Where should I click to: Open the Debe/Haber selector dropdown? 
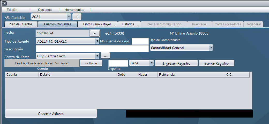152,63
